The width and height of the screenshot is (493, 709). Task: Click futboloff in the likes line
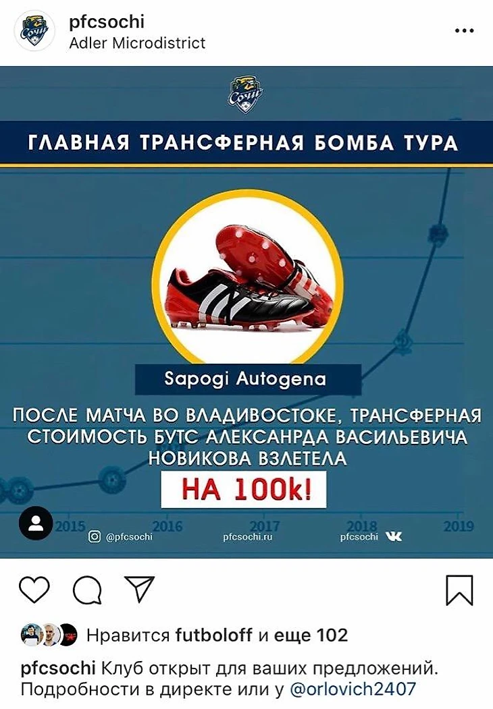(x=213, y=635)
